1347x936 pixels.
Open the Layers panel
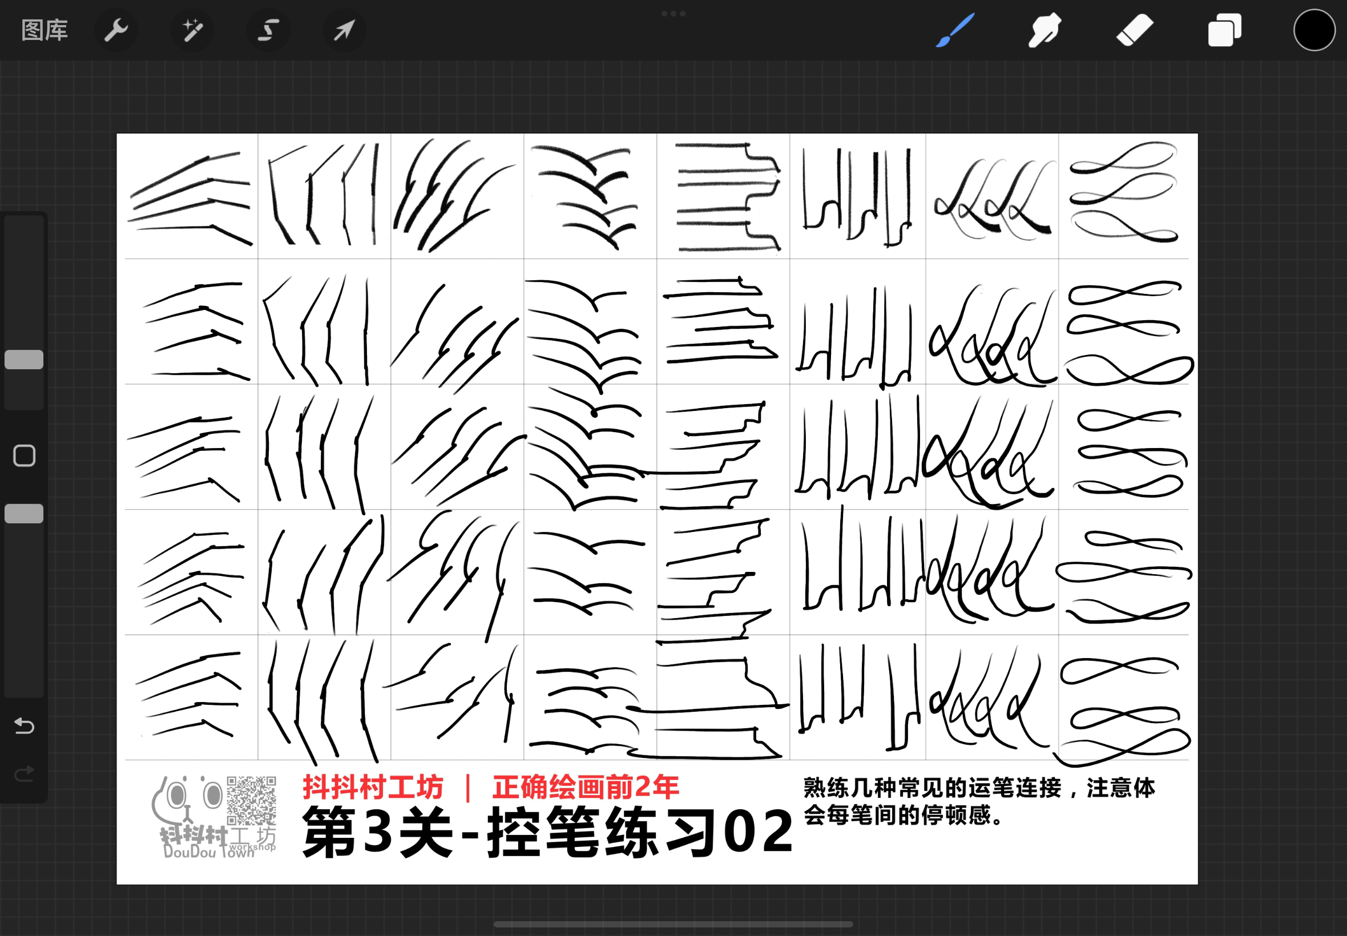[x=1224, y=30]
